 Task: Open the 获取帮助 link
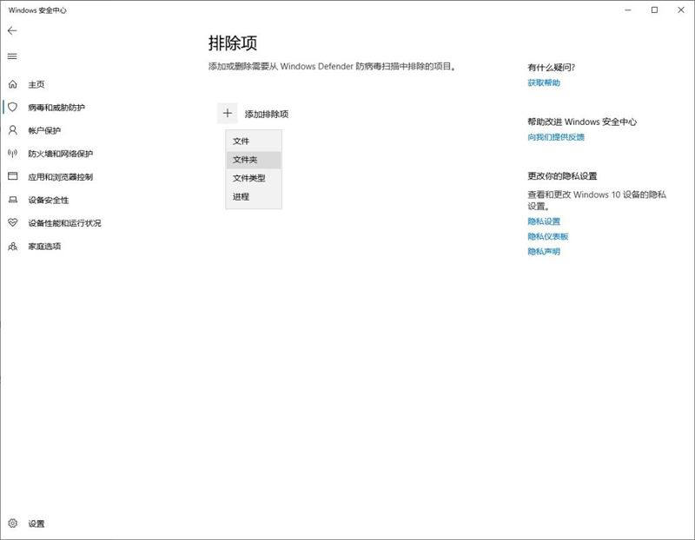544,82
